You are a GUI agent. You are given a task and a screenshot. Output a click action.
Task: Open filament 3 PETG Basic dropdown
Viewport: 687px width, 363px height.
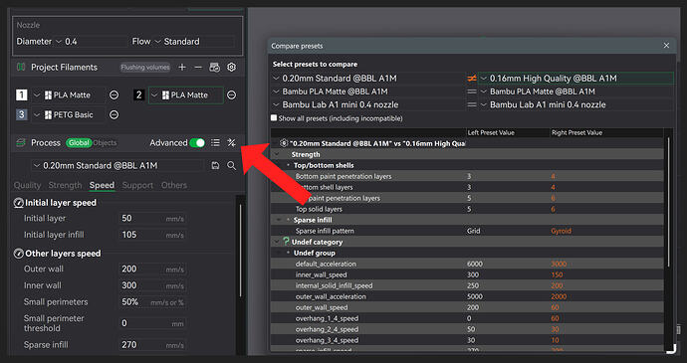click(x=69, y=114)
